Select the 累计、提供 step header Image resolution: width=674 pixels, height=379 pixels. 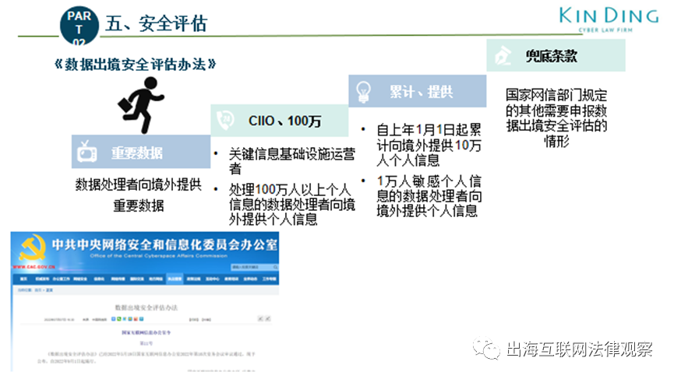(x=418, y=91)
